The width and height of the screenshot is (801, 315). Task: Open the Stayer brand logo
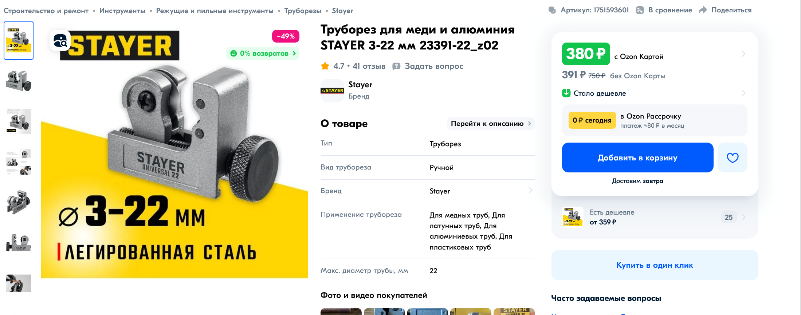click(332, 91)
